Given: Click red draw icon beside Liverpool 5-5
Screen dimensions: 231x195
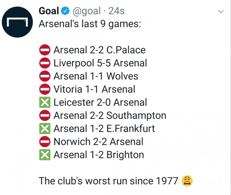Looking at the screenshot, I should point(45,63).
